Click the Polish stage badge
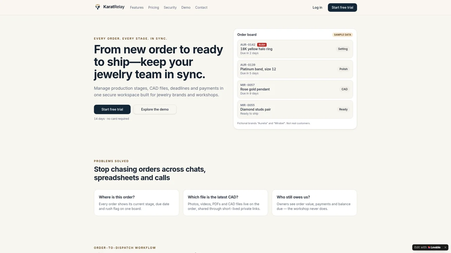The height and width of the screenshot is (253, 451). (343, 69)
